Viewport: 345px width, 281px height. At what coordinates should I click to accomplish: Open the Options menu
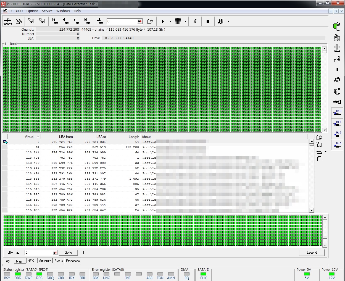pyautogui.click(x=32, y=11)
